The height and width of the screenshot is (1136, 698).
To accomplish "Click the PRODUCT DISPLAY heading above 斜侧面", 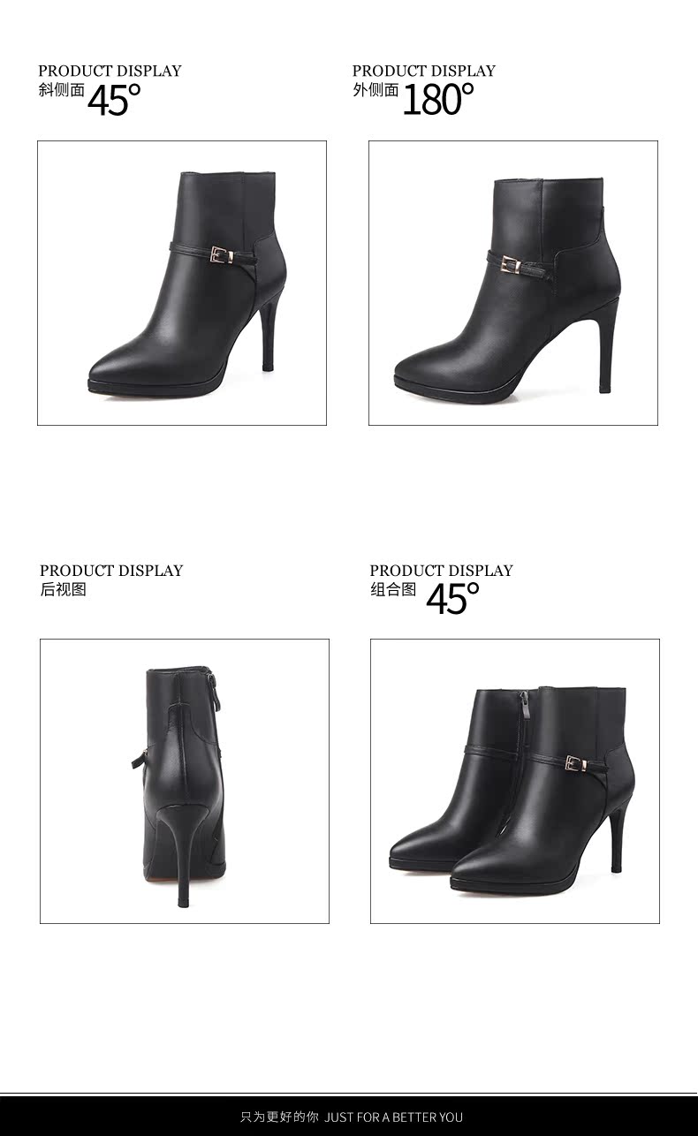I will [x=110, y=71].
